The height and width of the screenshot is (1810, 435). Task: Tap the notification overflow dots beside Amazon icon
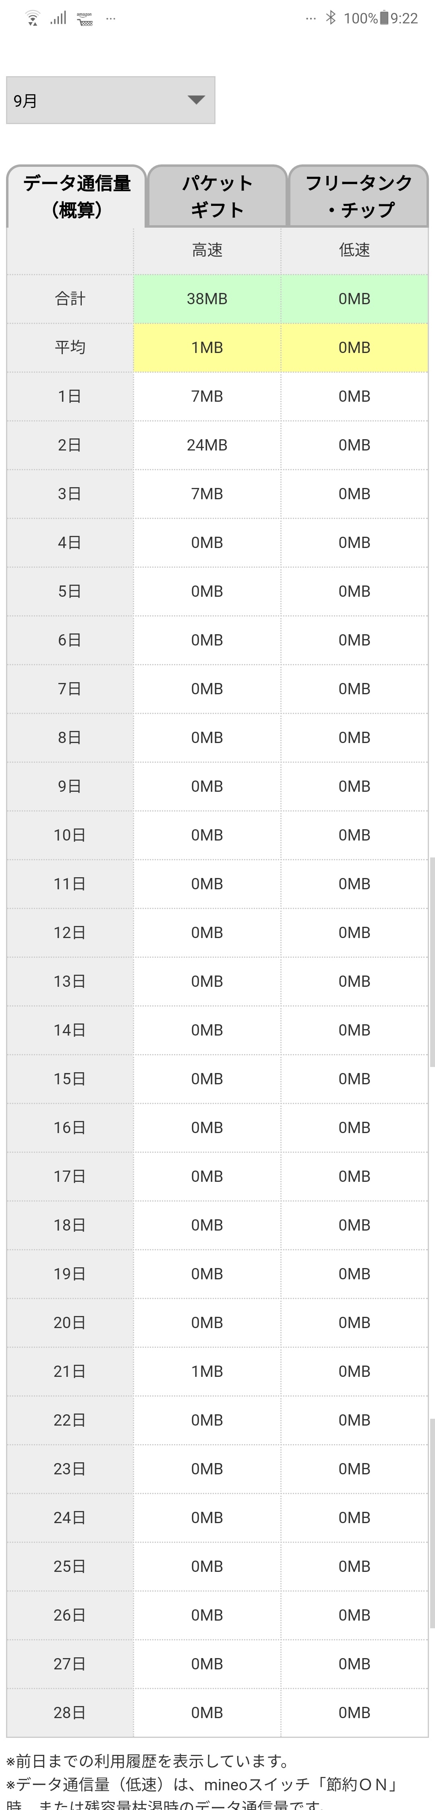click(110, 19)
